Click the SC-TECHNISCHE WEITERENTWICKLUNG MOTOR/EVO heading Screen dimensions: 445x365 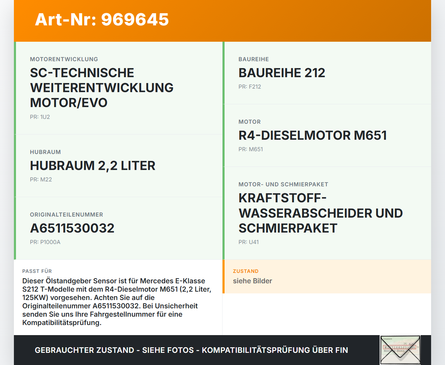point(102,88)
